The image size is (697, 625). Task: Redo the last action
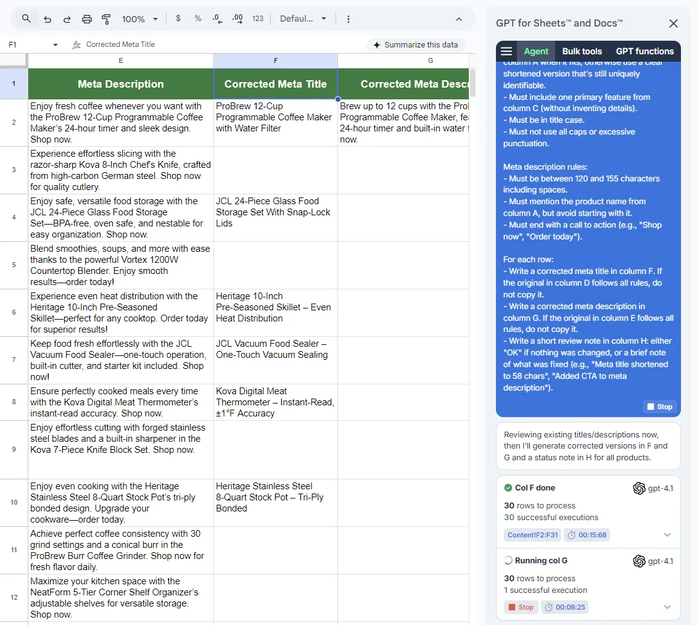click(x=67, y=19)
